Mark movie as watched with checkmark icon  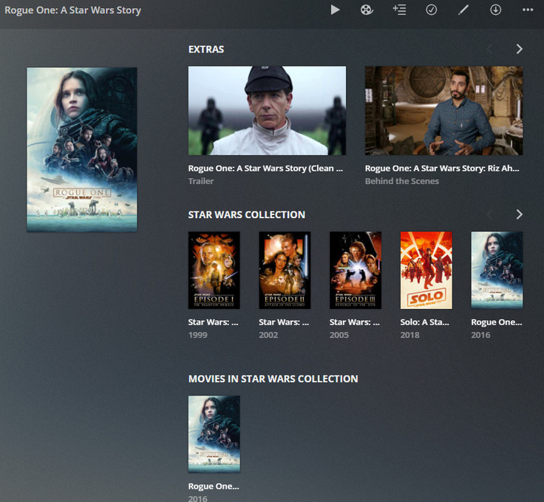431,10
